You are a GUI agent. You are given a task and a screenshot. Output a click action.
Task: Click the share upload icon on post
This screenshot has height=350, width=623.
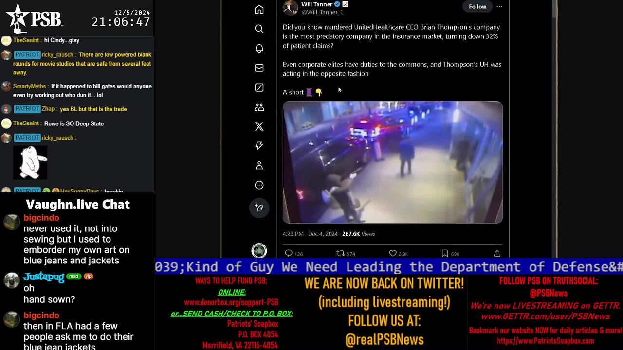[497, 253]
